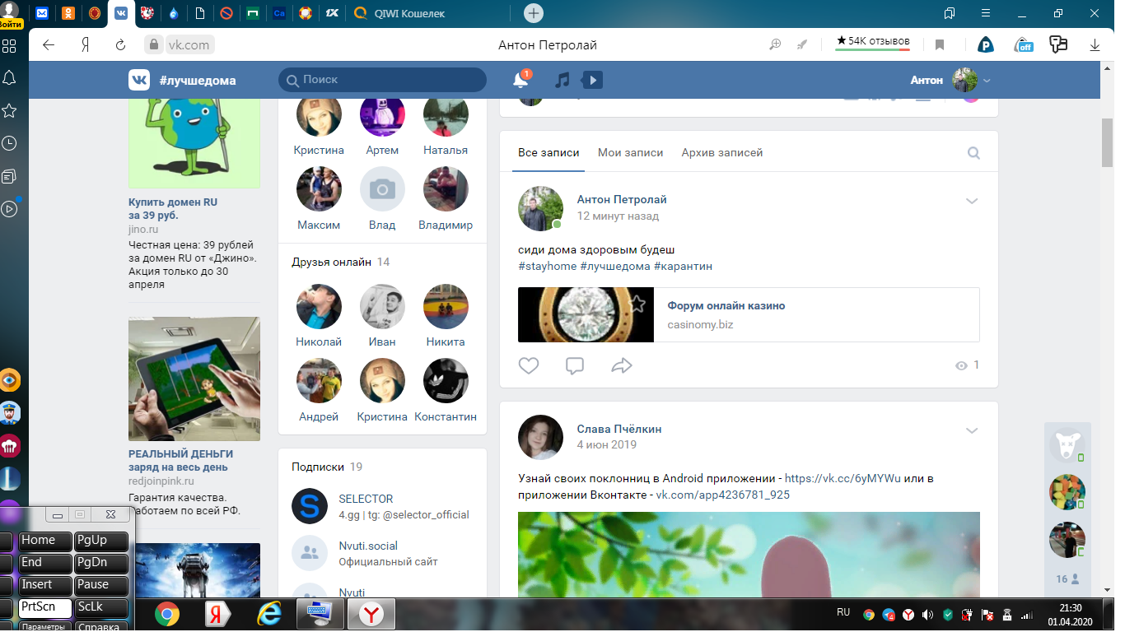Open Yandex sidebar notifications bell
Image resolution: width=1125 pixels, height=632 pixels.
[10, 78]
